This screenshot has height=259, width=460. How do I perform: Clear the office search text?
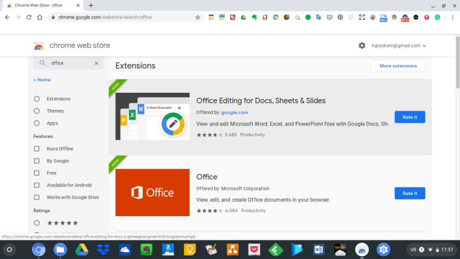coord(96,63)
